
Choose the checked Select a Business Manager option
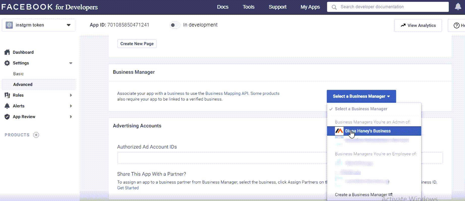374,109
